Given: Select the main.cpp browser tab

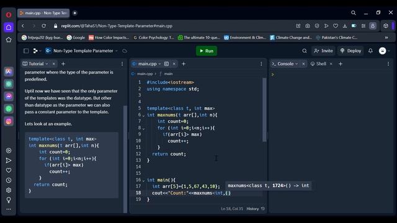Looking at the screenshot, I should [x=43, y=13].
